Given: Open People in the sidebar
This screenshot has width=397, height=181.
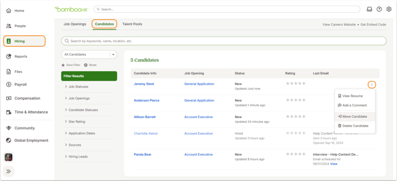Looking at the screenshot, I should pos(16,26).
